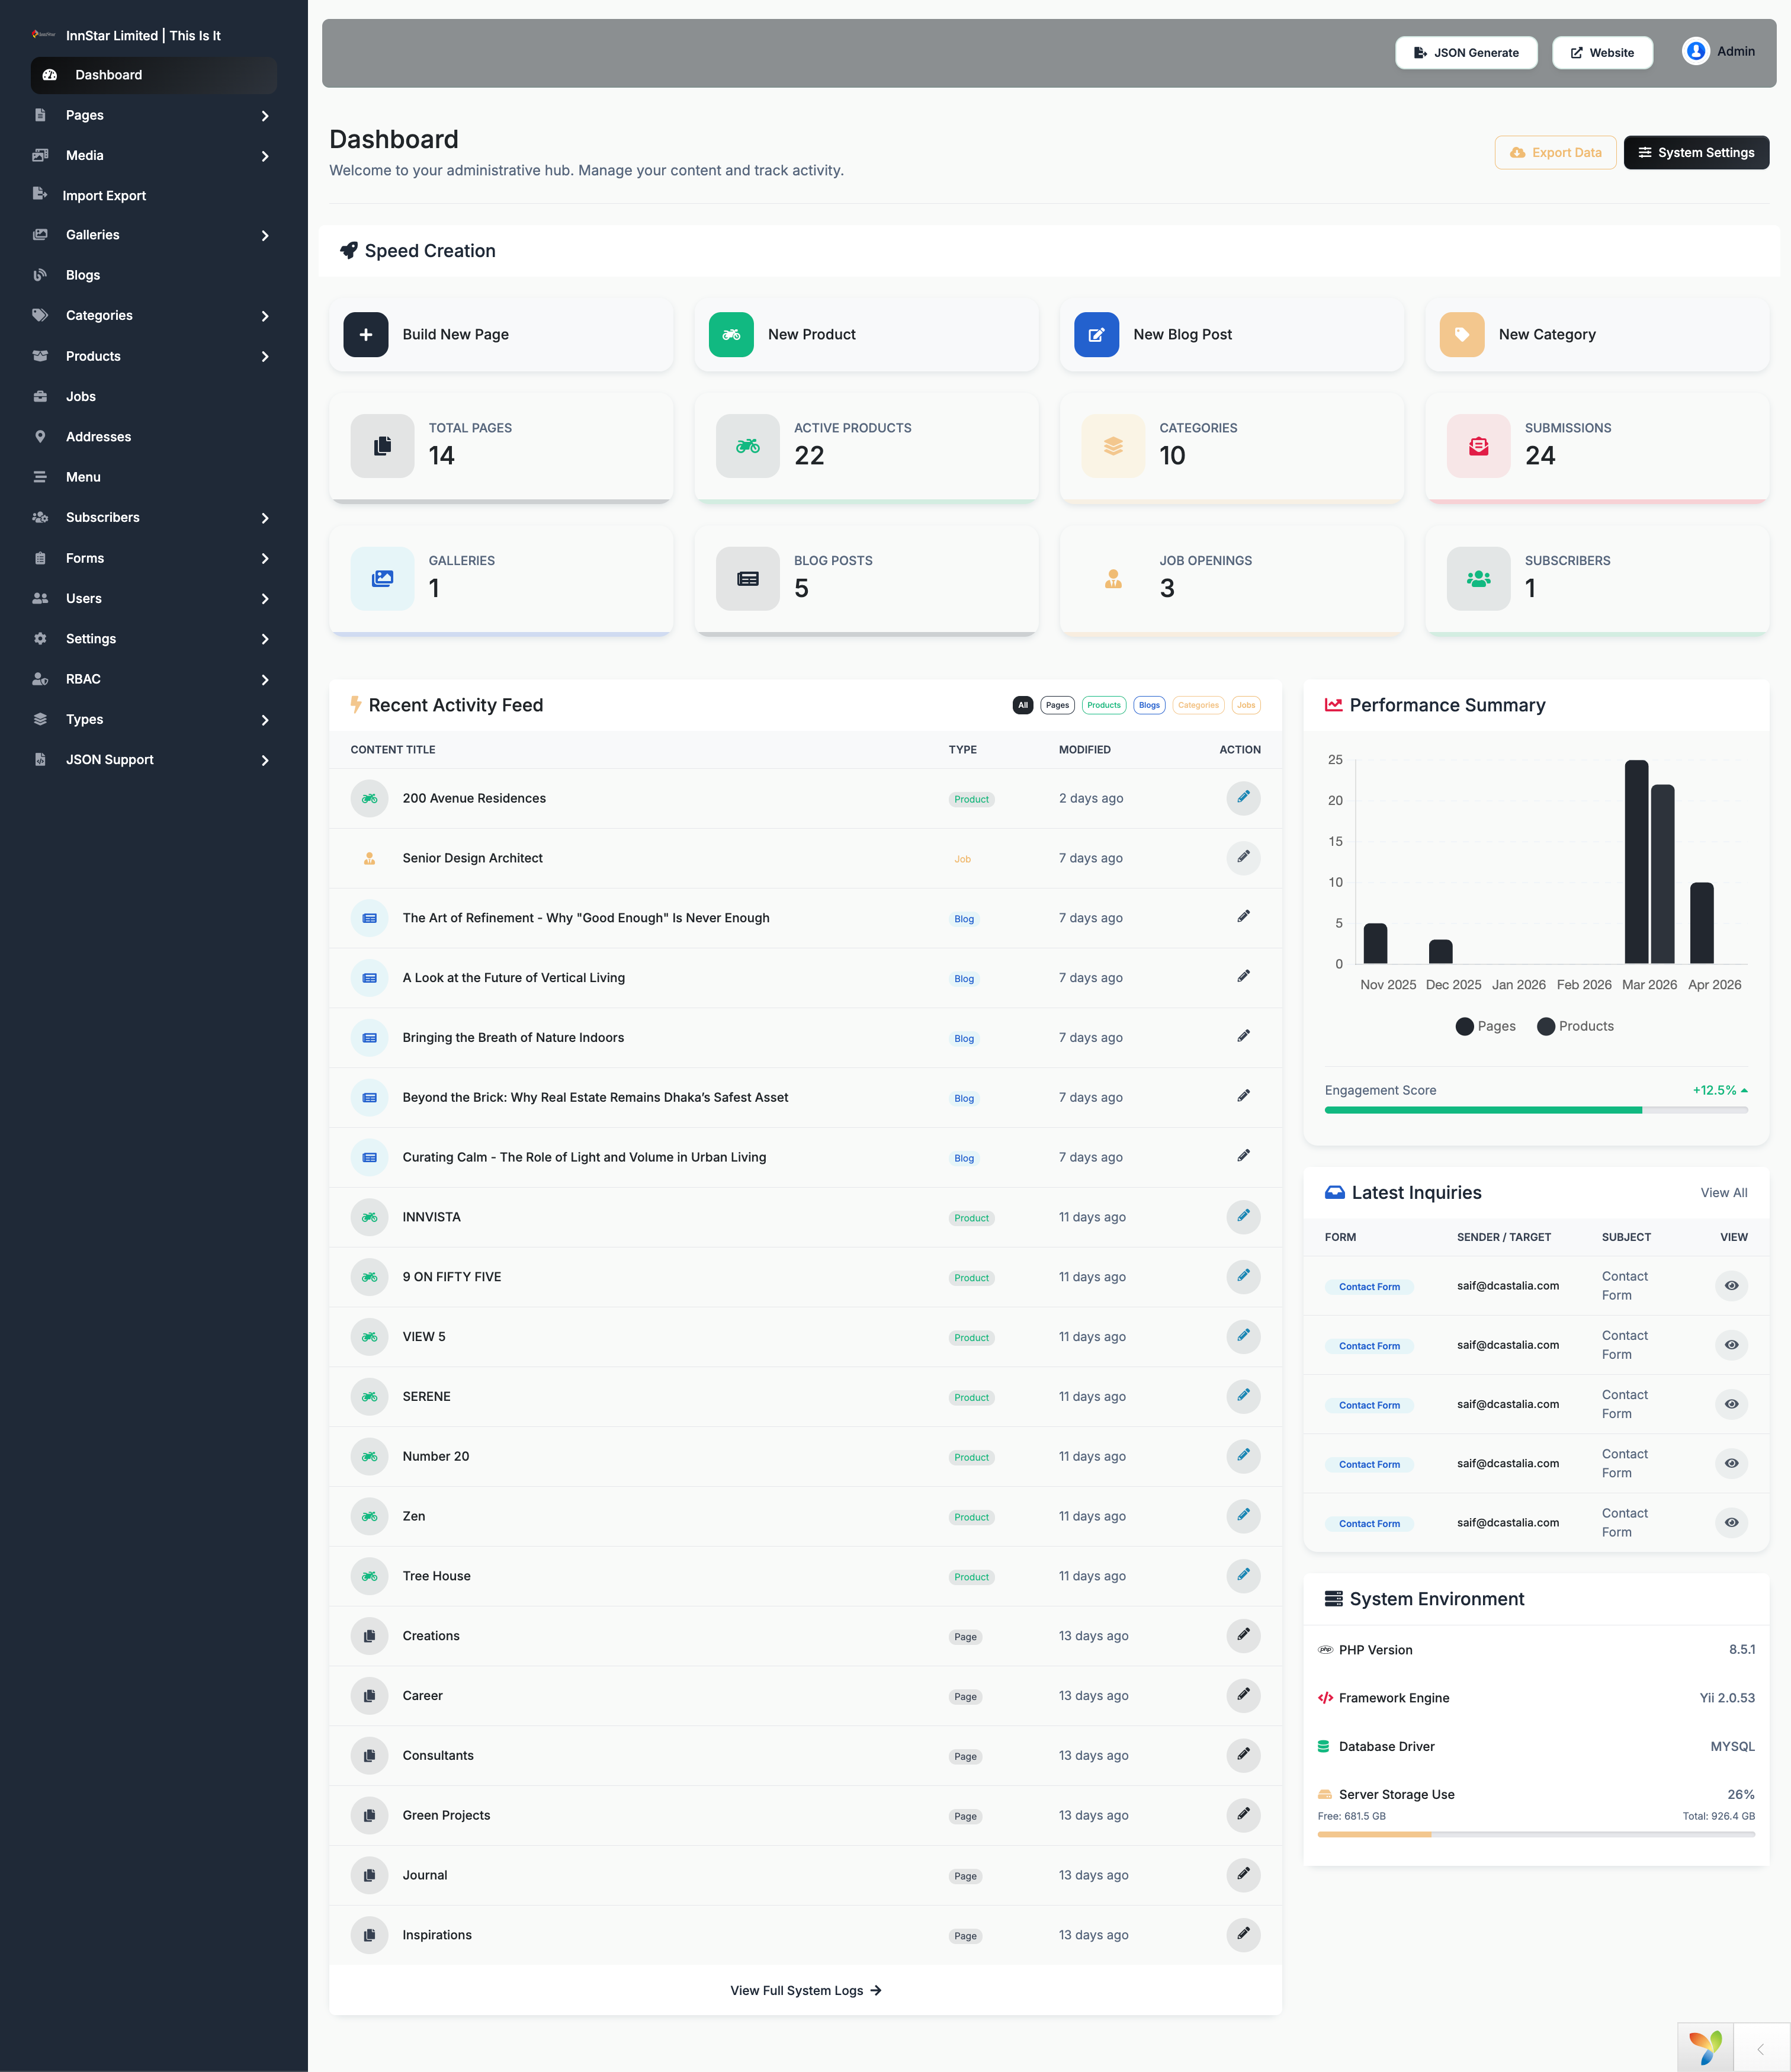The height and width of the screenshot is (2072, 1791).
Task: Expand the Products sidebar chevron
Action: pos(265,357)
